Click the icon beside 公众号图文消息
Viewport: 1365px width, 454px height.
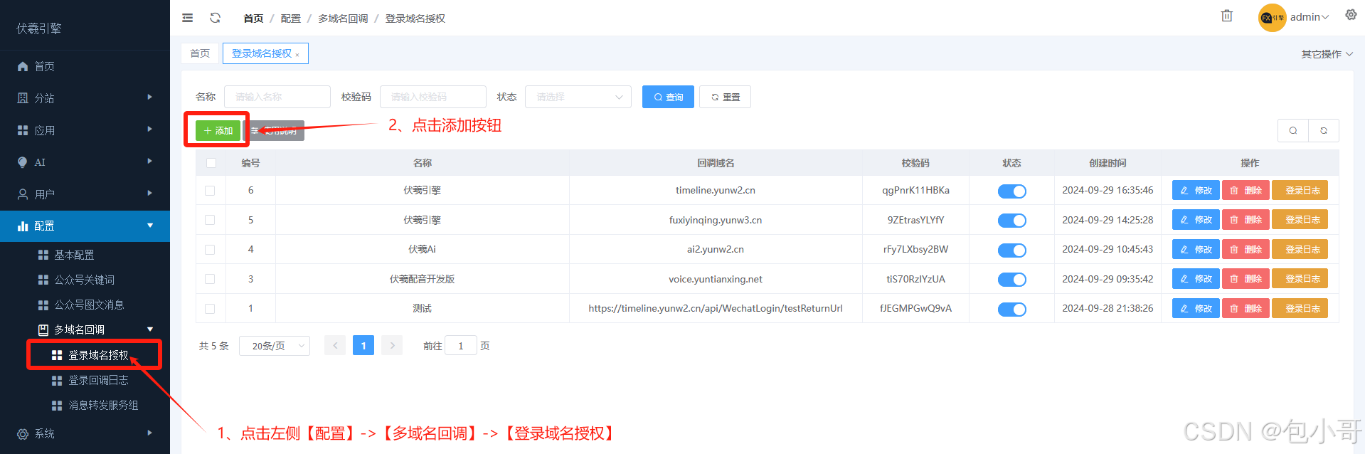tap(43, 305)
